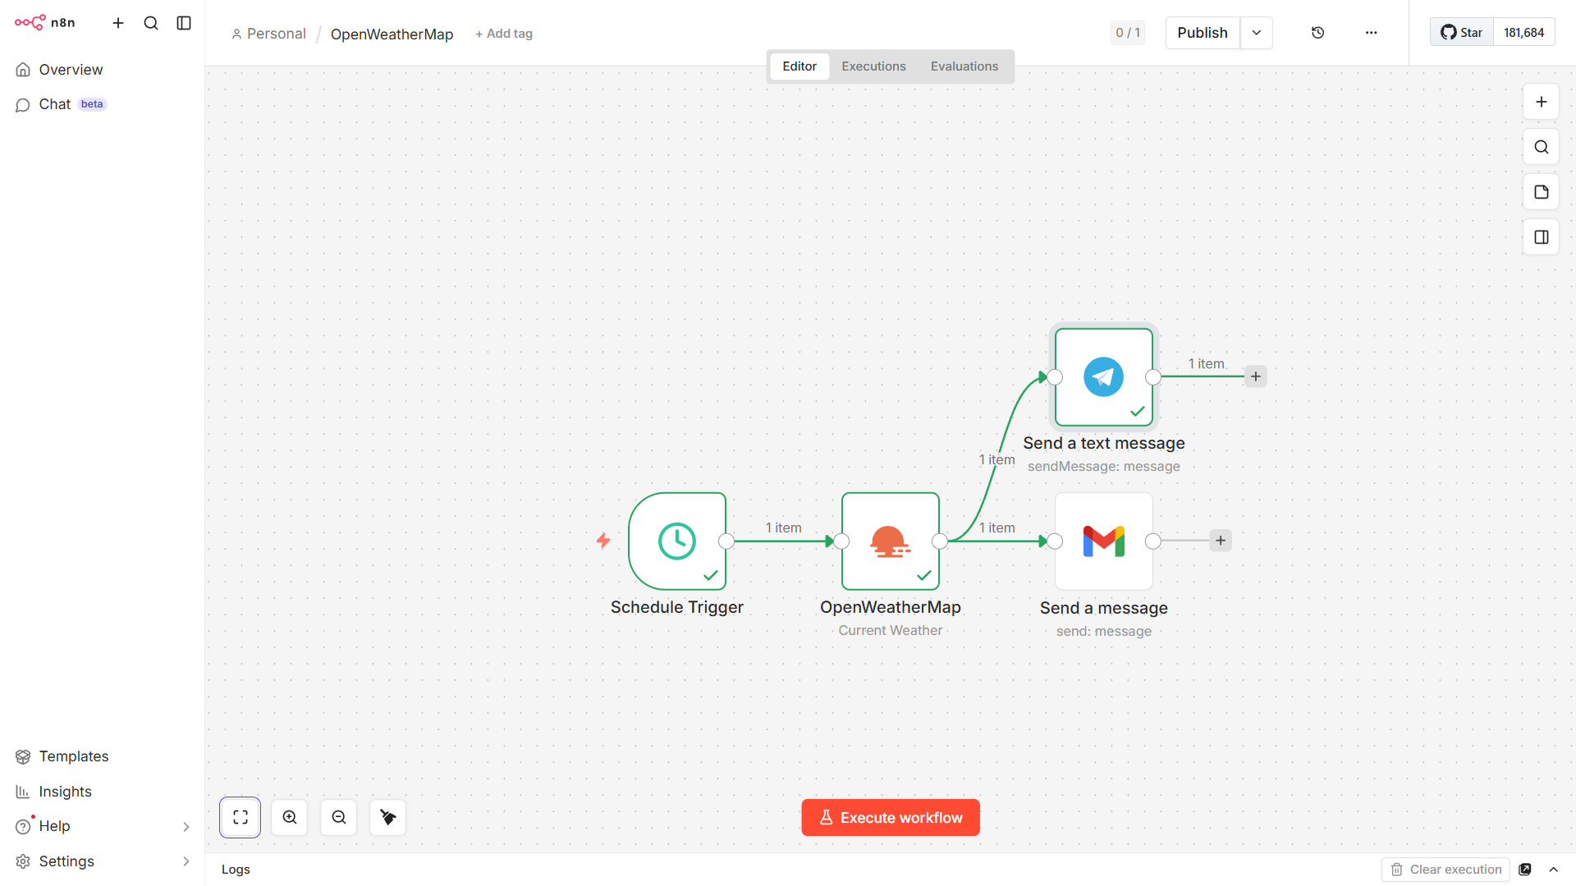
Task: Select the Gmail Send a message node
Action: [x=1103, y=541]
